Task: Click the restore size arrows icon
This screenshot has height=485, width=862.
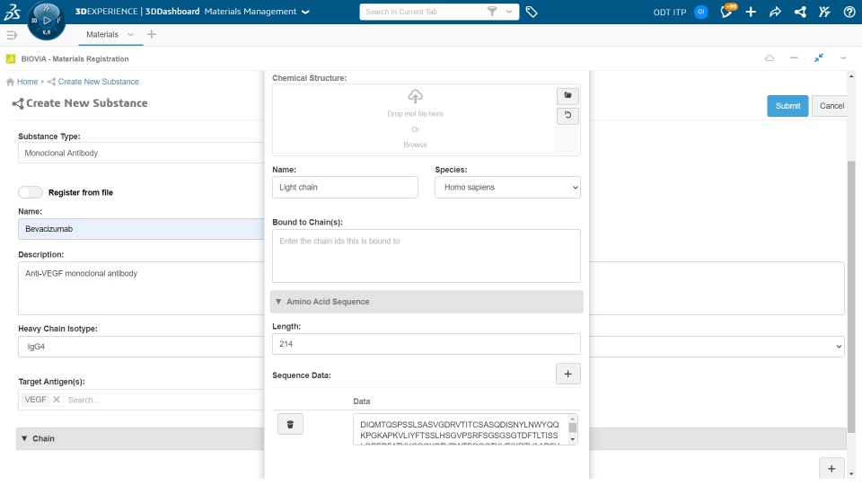Action: point(819,57)
